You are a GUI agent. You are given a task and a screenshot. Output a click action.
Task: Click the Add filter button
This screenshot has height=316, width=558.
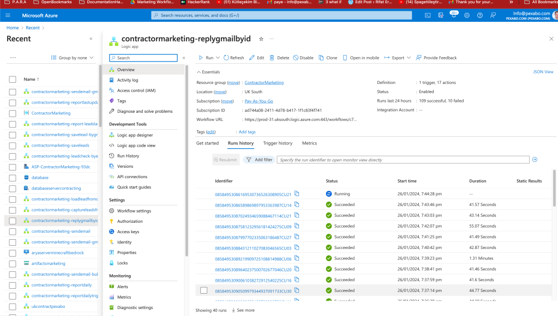point(260,160)
